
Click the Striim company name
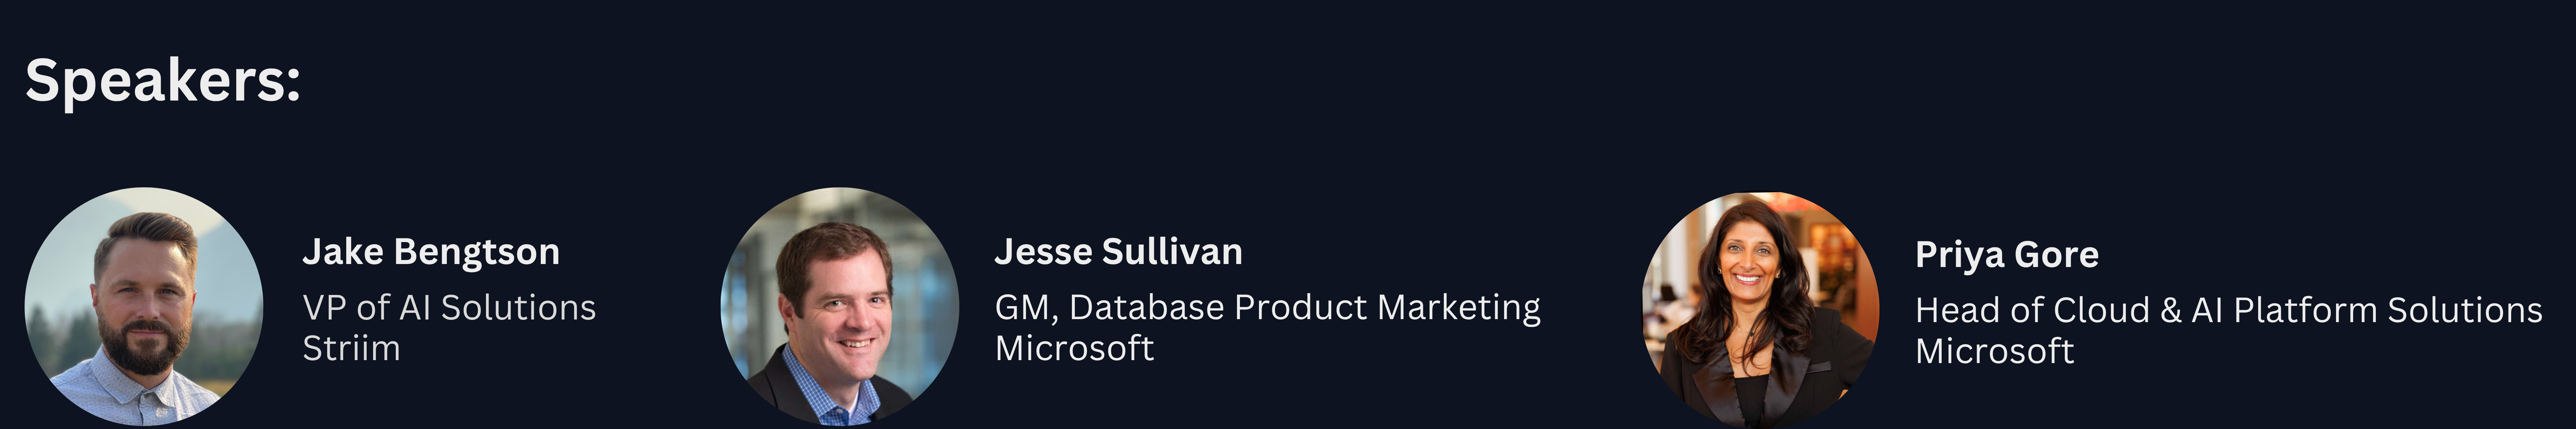pyautogui.click(x=351, y=349)
